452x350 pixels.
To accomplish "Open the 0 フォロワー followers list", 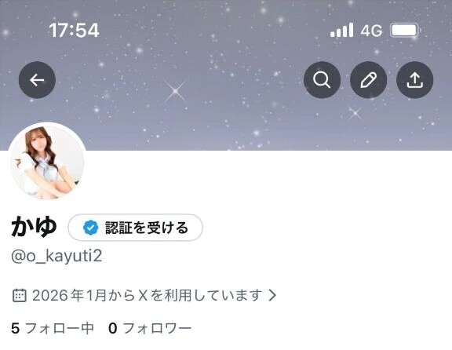I will (x=150, y=328).
